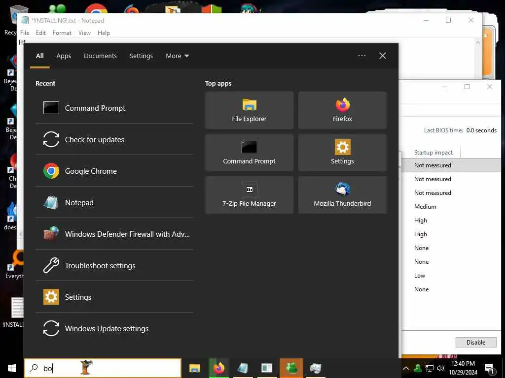Open Windows Update settings entry
The height and width of the screenshot is (378, 505).
tap(114, 328)
